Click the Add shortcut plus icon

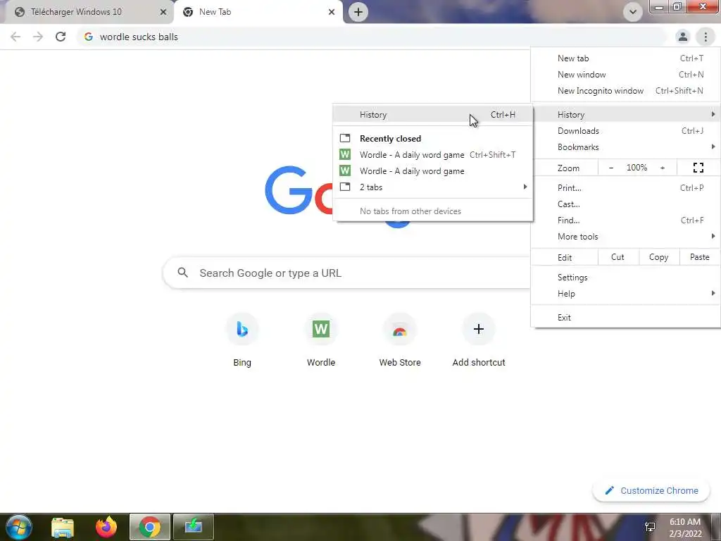pos(479,329)
